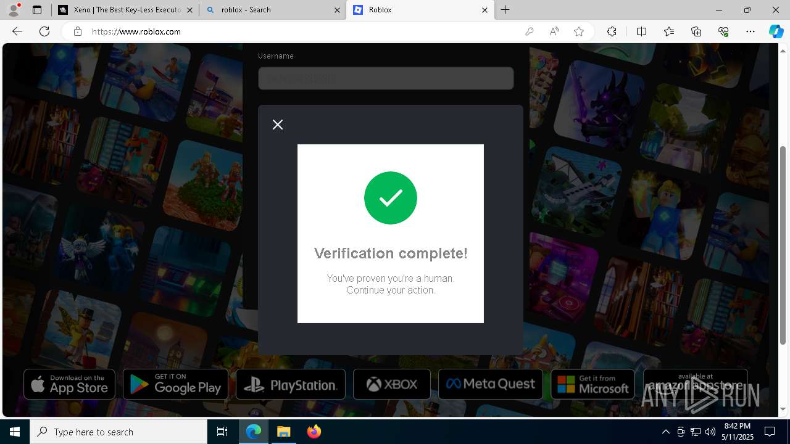This screenshot has width=790, height=444.
Task: Activate Read aloud in address bar
Action: click(x=554, y=31)
